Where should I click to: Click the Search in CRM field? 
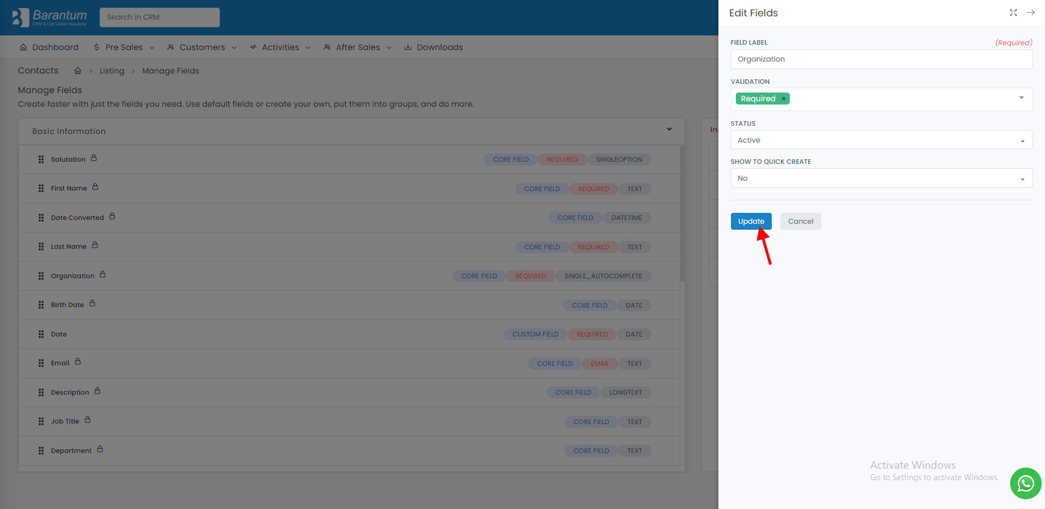coord(159,17)
